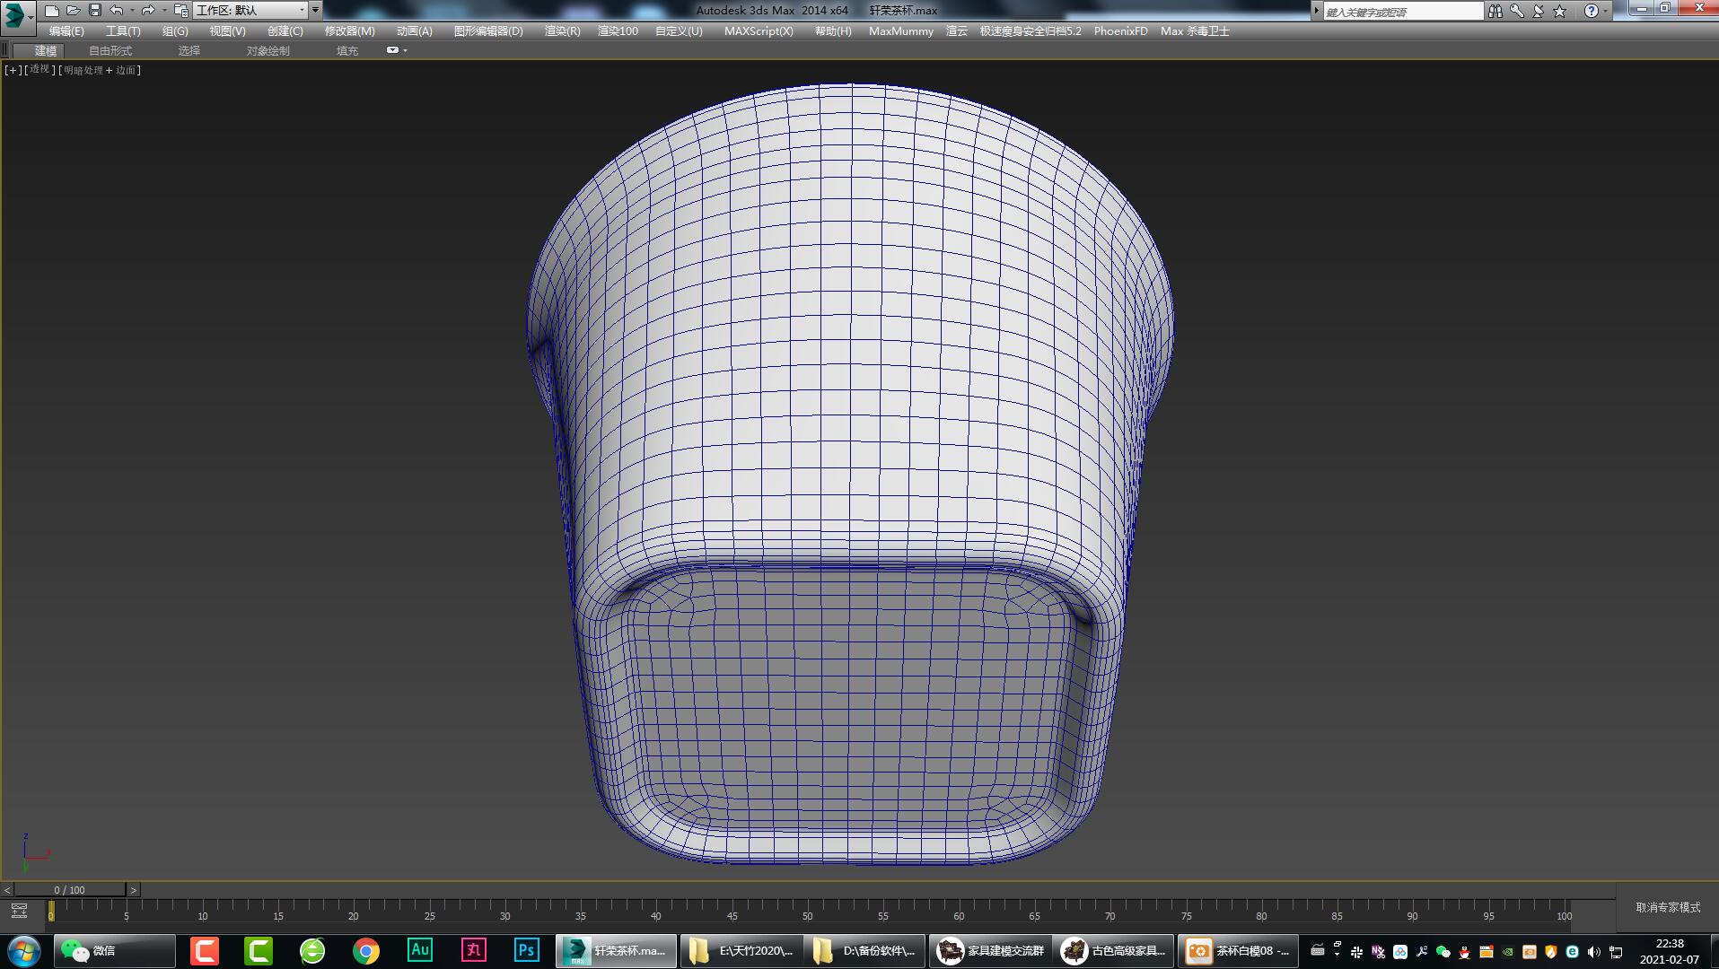Toggle the viewport [+] general menu label

(13, 70)
